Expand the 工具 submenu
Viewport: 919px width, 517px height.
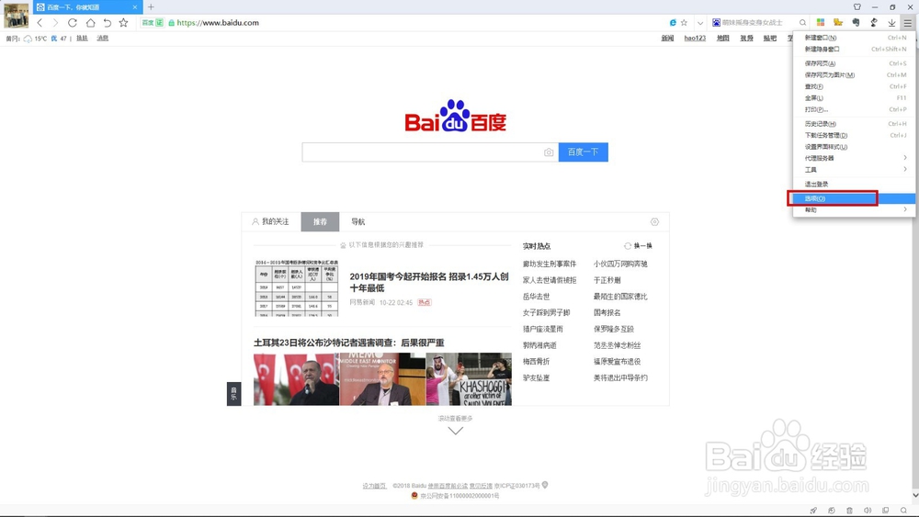(x=854, y=170)
